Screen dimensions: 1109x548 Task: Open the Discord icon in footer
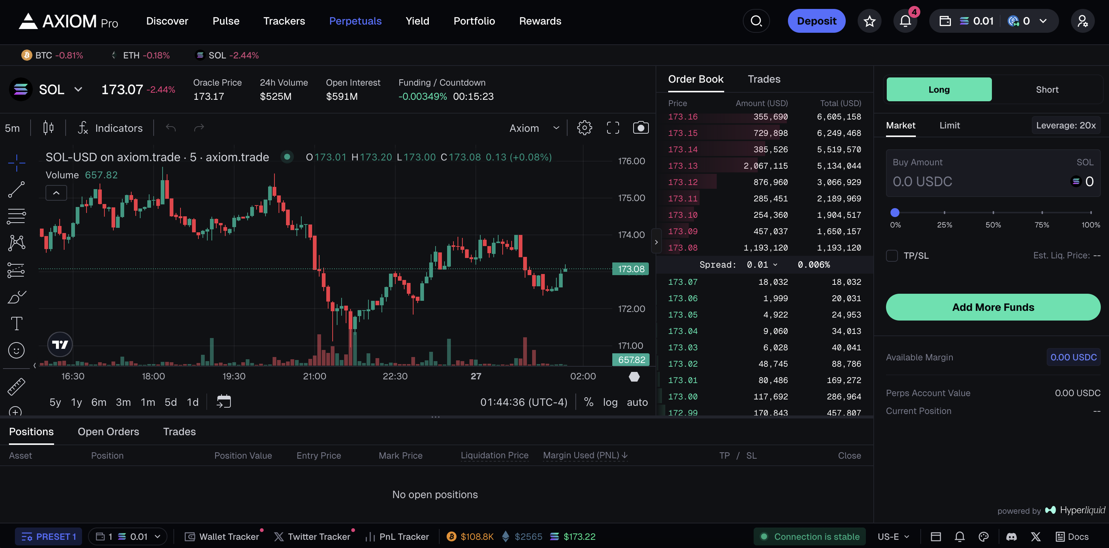(x=1011, y=536)
